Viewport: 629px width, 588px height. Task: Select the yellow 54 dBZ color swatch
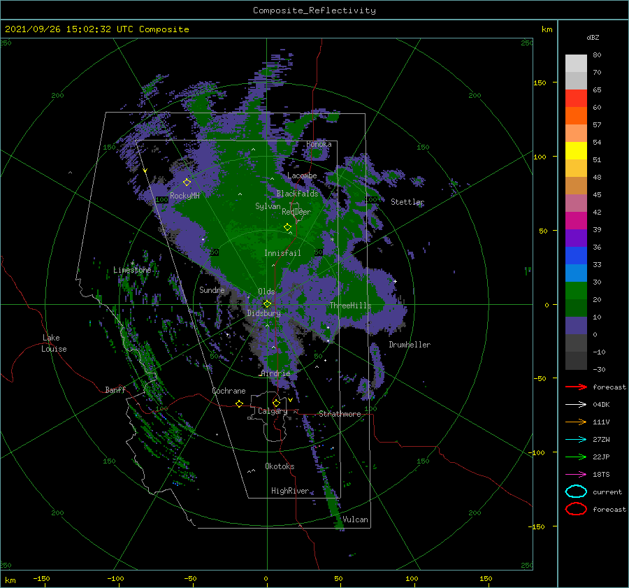[576, 150]
